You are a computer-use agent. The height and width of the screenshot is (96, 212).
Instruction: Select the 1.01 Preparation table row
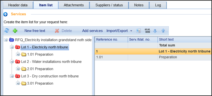pyautogui.click(x=153, y=57)
